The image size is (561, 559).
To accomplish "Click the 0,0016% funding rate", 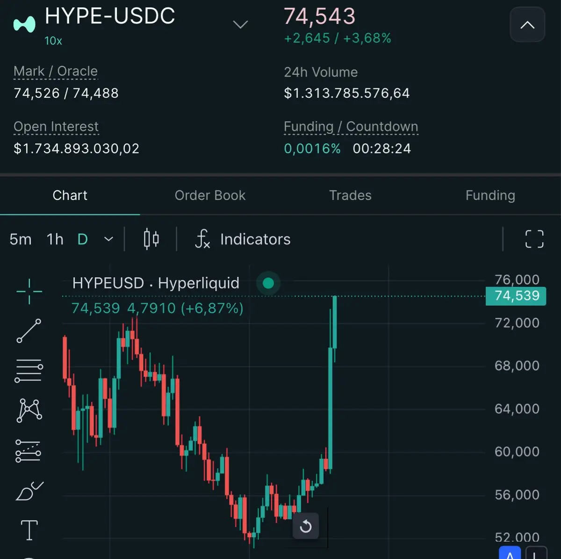I will [x=312, y=149].
